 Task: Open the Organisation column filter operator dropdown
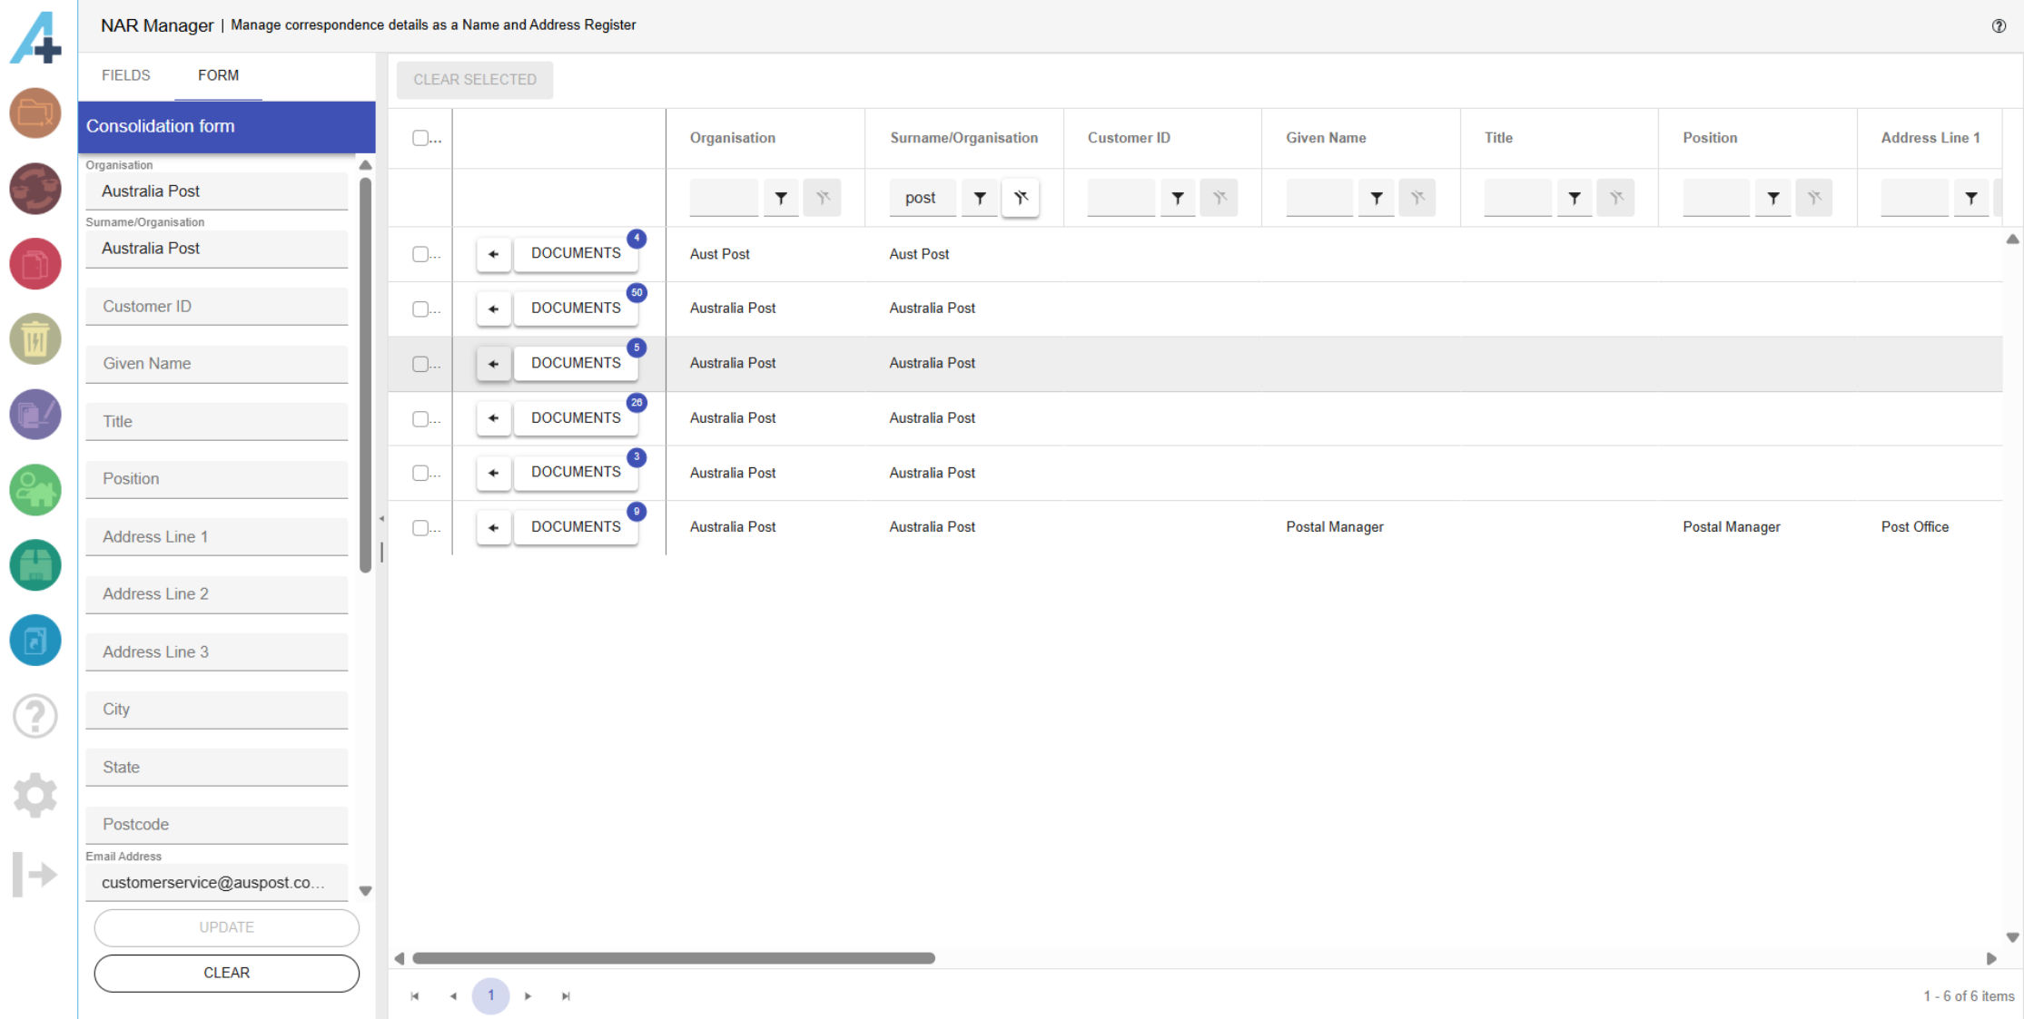[781, 198]
